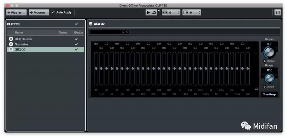Open the True Resp mode selector
The height and width of the screenshot is (138, 287).
(269, 95)
